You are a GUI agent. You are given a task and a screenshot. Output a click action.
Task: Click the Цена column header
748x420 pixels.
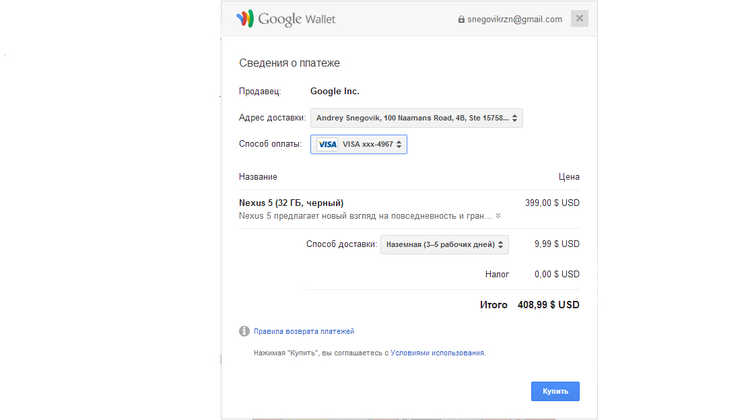pyautogui.click(x=568, y=177)
